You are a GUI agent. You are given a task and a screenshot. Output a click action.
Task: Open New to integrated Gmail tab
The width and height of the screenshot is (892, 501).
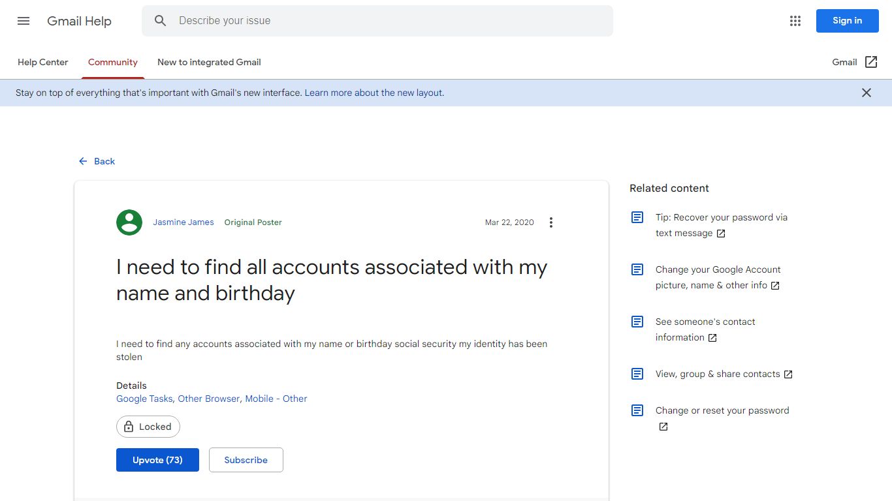click(209, 62)
